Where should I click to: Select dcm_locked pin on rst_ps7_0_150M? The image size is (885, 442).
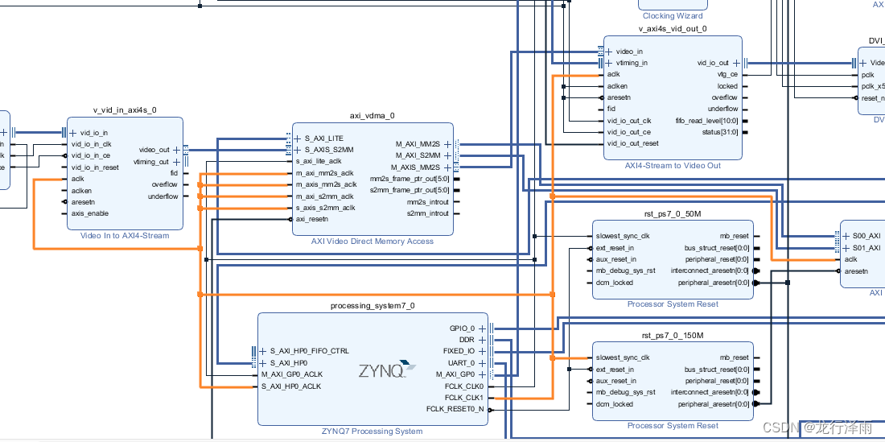pyautogui.click(x=614, y=404)
